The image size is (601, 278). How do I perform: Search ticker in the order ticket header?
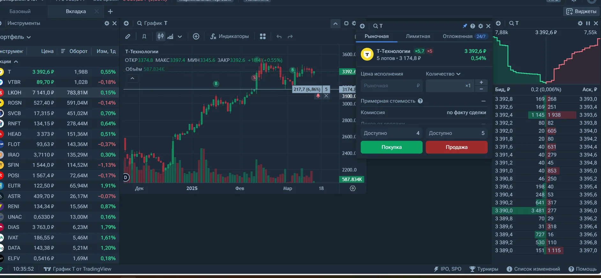376,26
